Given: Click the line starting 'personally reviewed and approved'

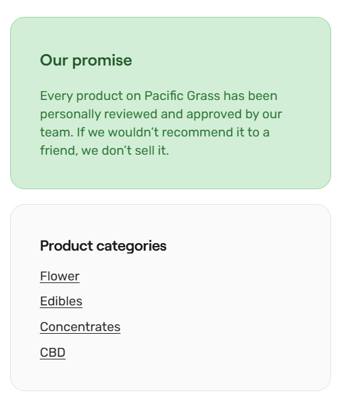Looking at the screenshot, I should pos(161,114).
